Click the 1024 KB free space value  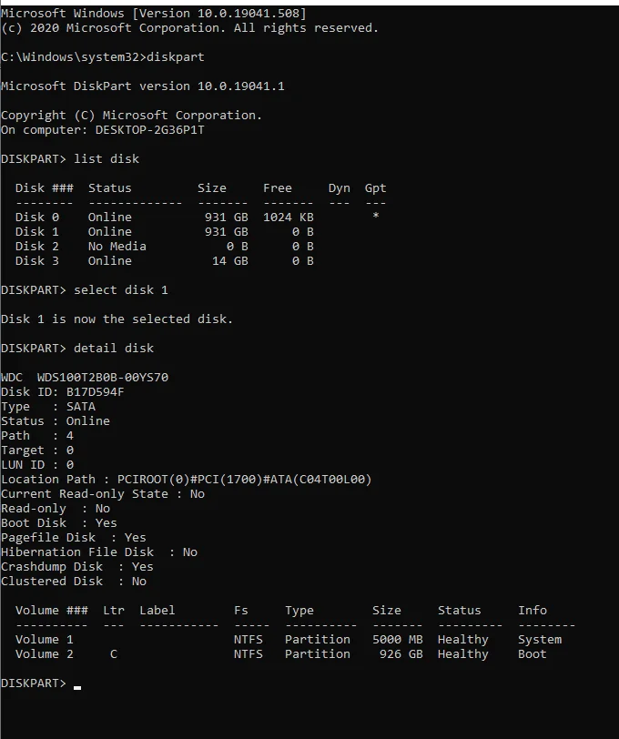(x=288, y=218)
